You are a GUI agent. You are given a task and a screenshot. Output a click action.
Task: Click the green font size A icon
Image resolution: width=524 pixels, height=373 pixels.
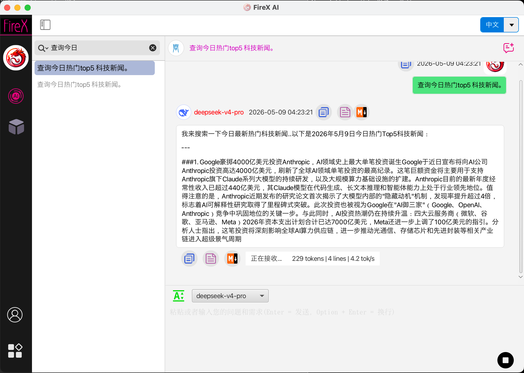point(179,296)
